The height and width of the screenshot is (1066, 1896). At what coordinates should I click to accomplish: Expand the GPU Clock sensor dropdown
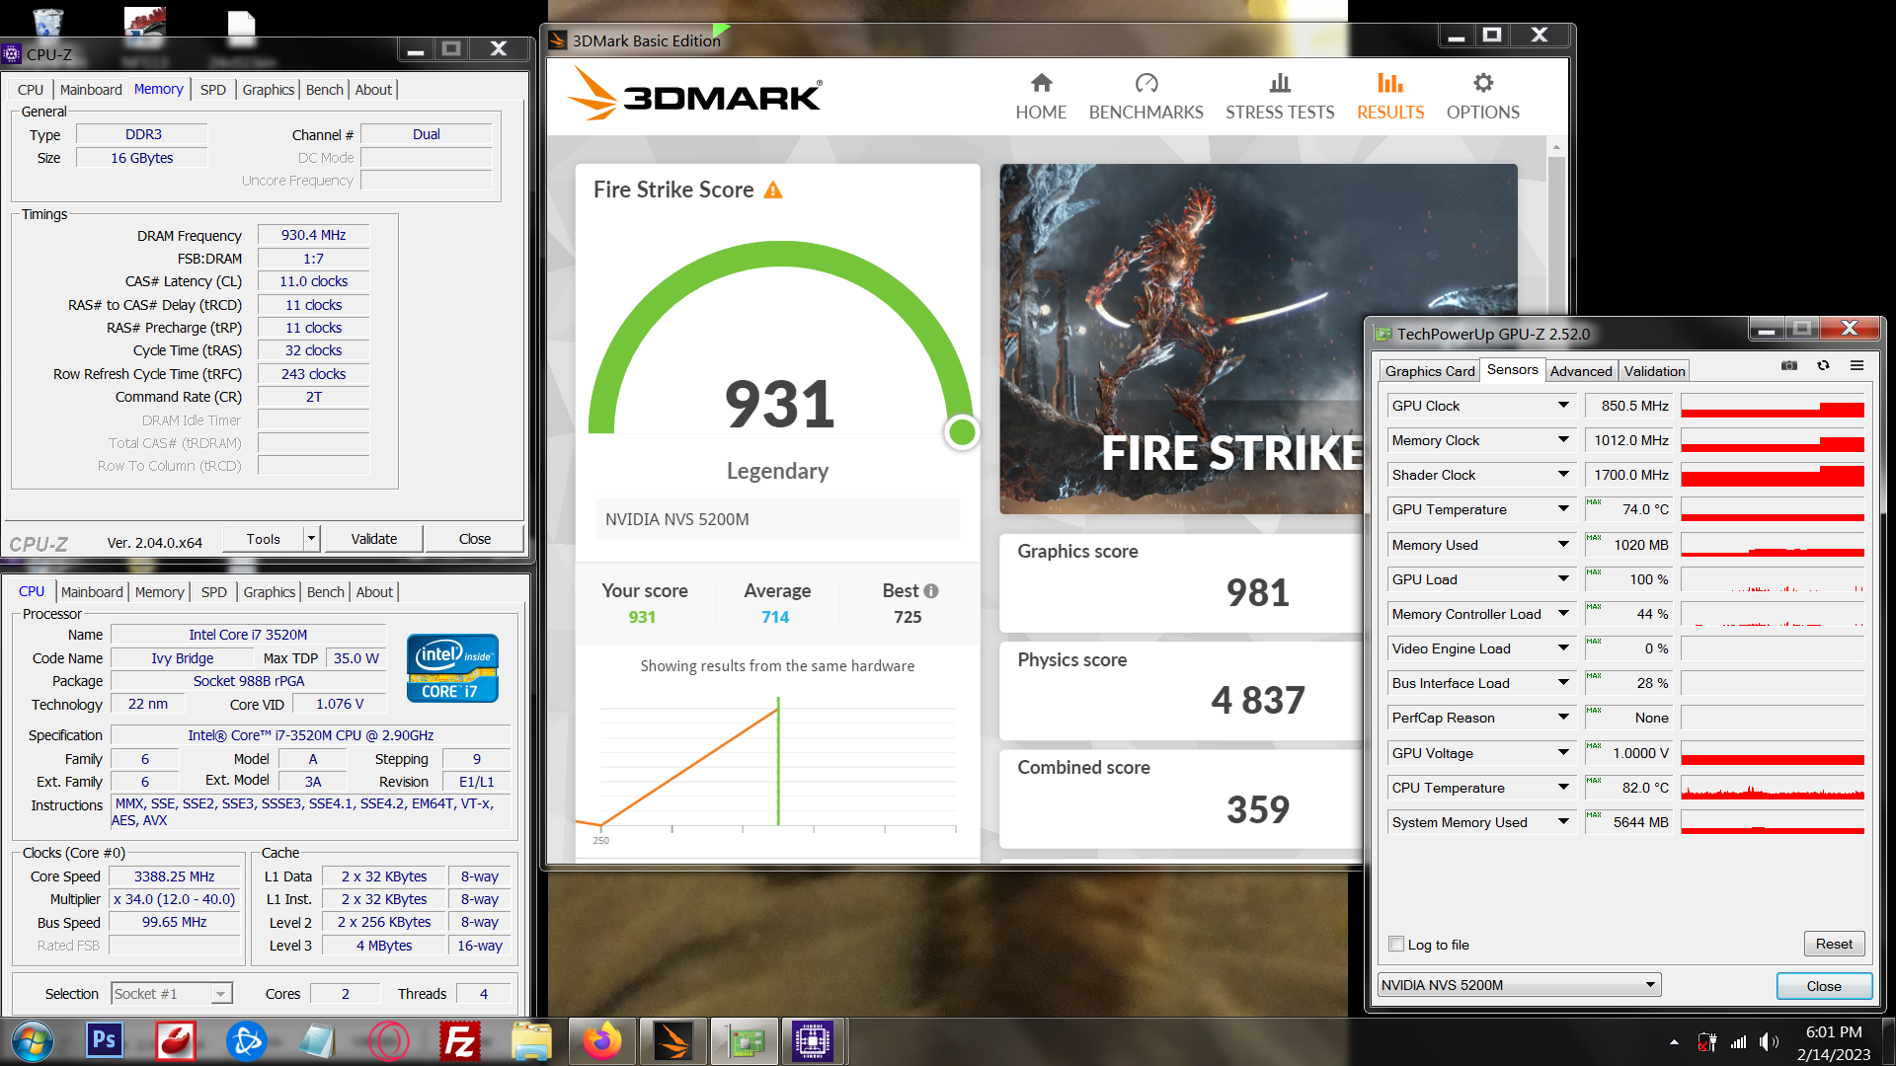click(1563, 406)
